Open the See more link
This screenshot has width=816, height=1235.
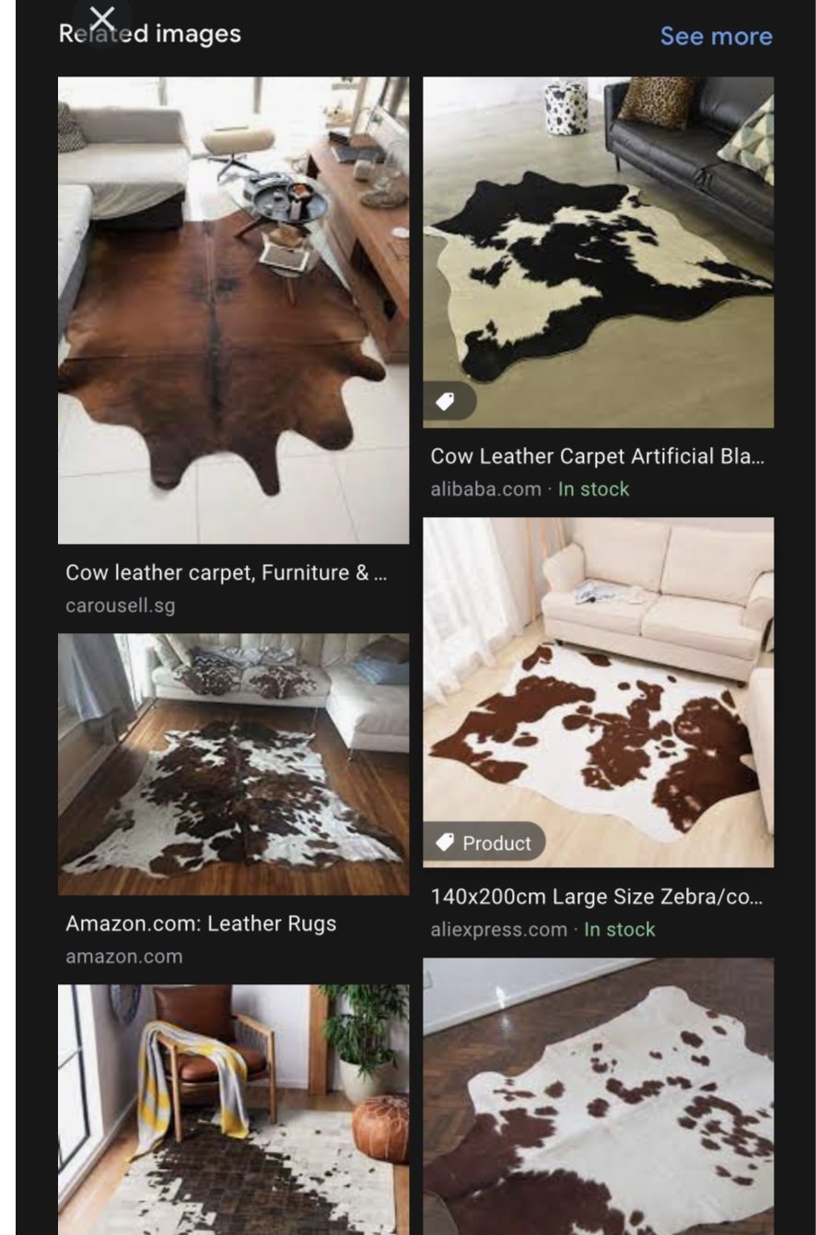716,36
